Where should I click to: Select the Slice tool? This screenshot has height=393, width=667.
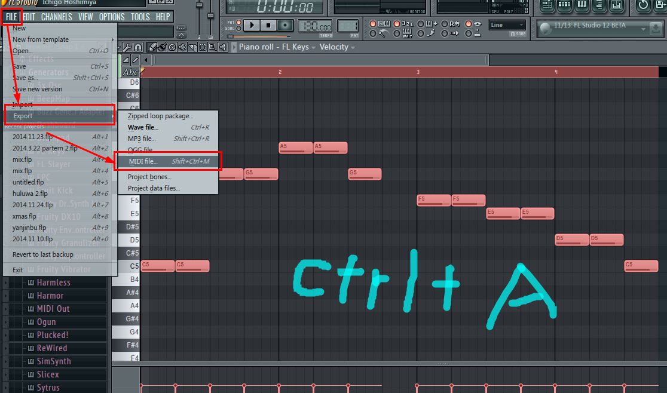(x=192, y=47)
